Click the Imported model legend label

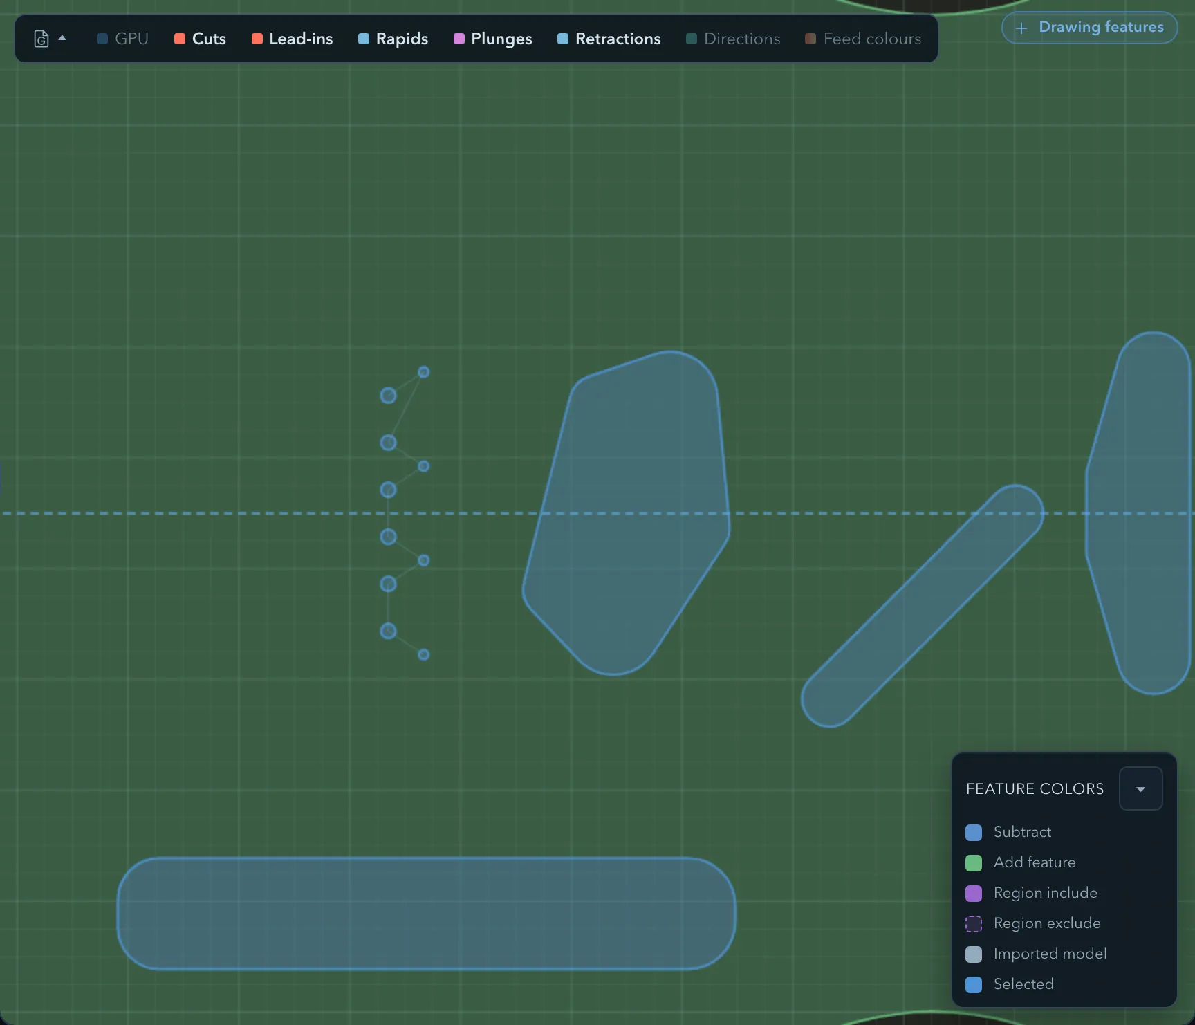pyautogui.click(x=1050, y=953)
